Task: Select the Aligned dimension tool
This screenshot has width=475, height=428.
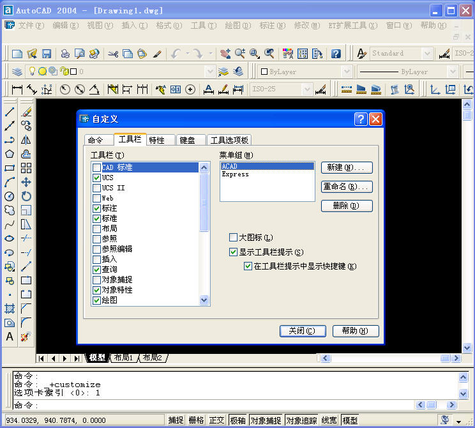Action: [32, 89]
